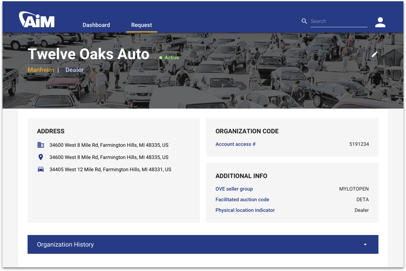406x271 pixels.
Task: Click the Facilitated auction code link
Action: (242, 199)
